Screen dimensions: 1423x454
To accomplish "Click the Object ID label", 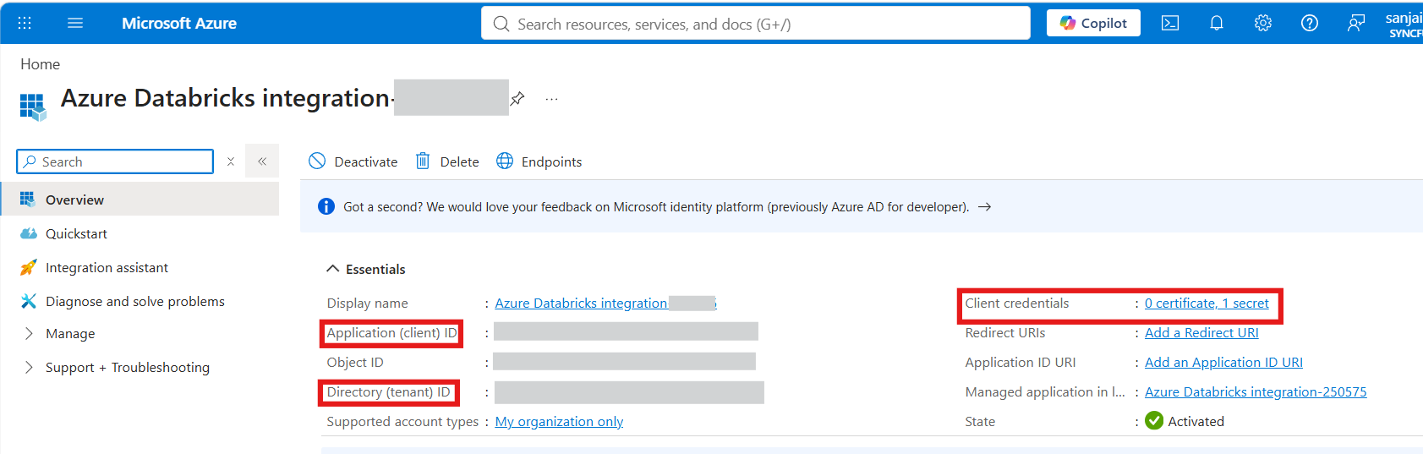I will click(x=355, y=363).
